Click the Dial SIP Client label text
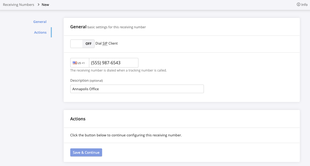The width and height of the screenshot is (310, 166). pos(106,43)
